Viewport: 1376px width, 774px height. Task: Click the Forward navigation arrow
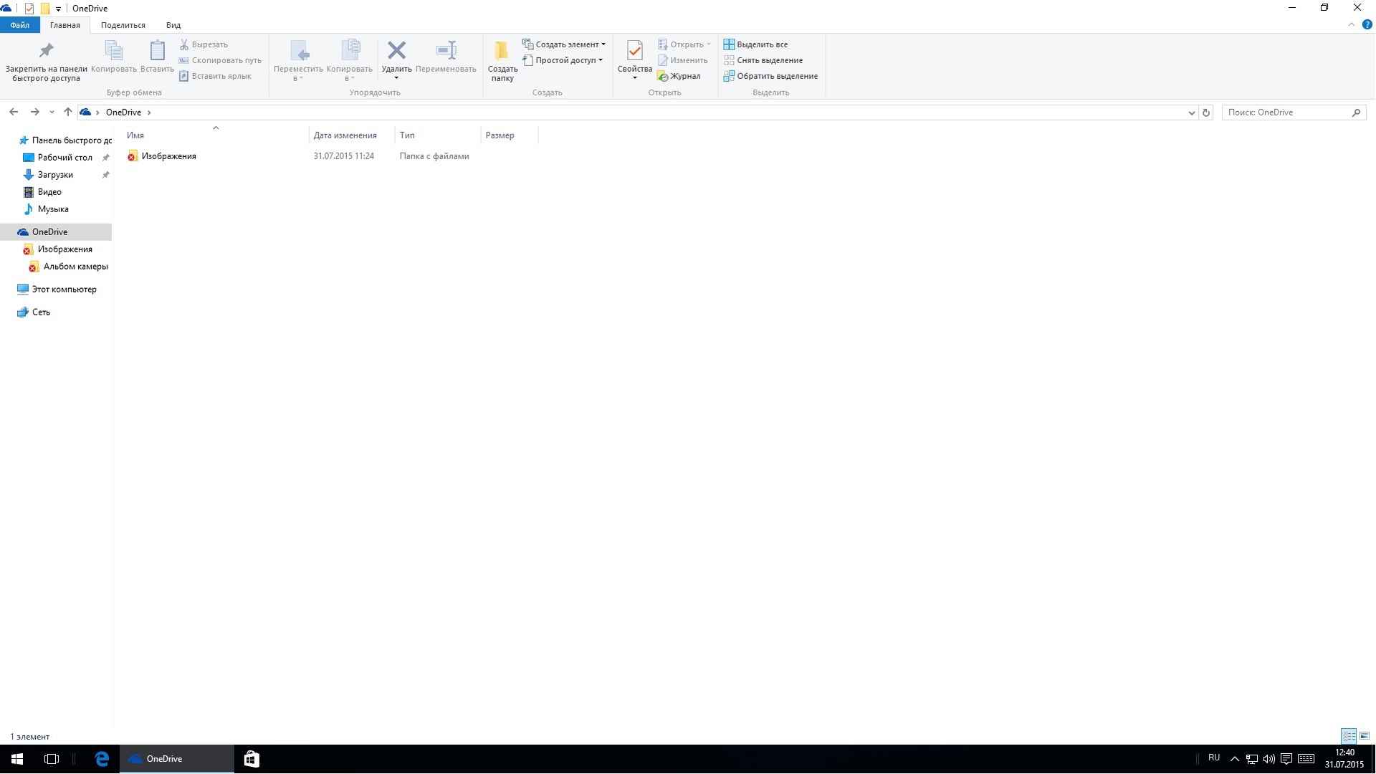tap(34, 112)
